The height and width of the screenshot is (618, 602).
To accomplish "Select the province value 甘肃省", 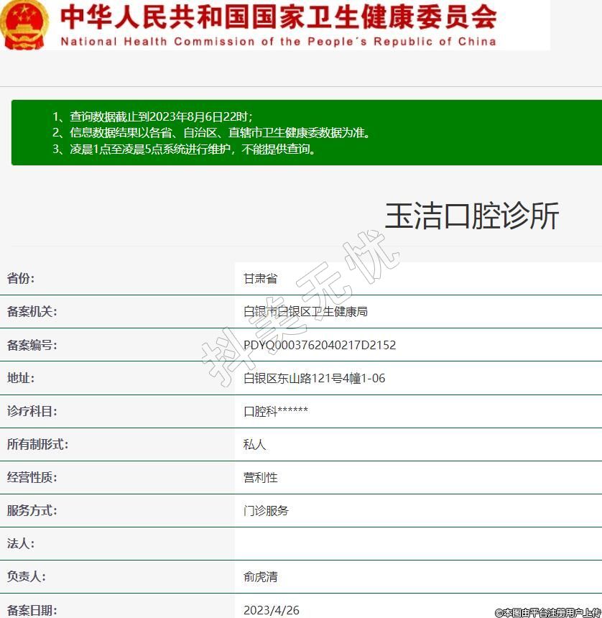I will tap(260, 279).
